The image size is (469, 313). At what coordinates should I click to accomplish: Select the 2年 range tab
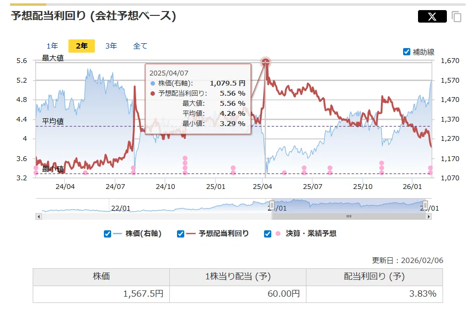82,46
